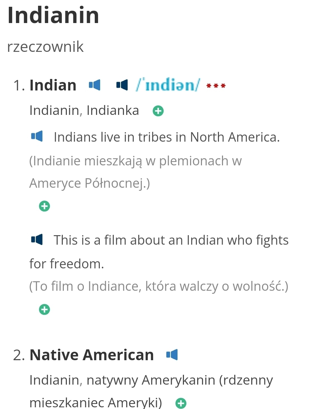Click green plus below "Ameryce Północnej" translation
The height and width of the screenshot is (409, 315).
point(44,206)
